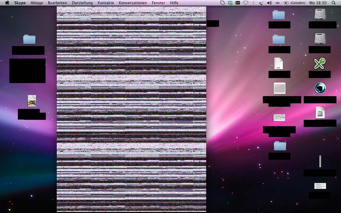Select the black and cyan swirl alias icon
341x213 pixels.
click(320, 88)
